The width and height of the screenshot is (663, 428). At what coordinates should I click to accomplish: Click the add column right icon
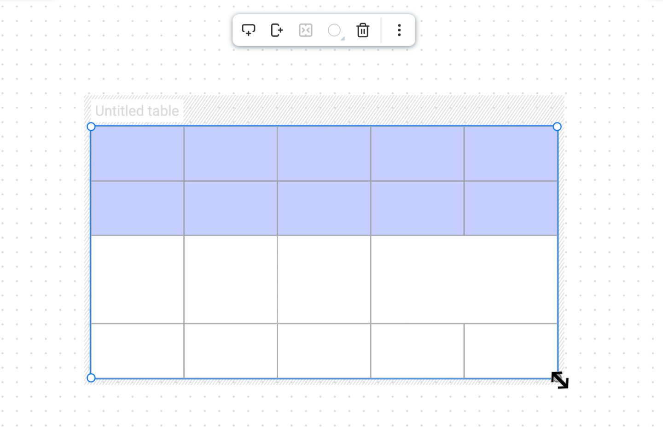(277, 30)
